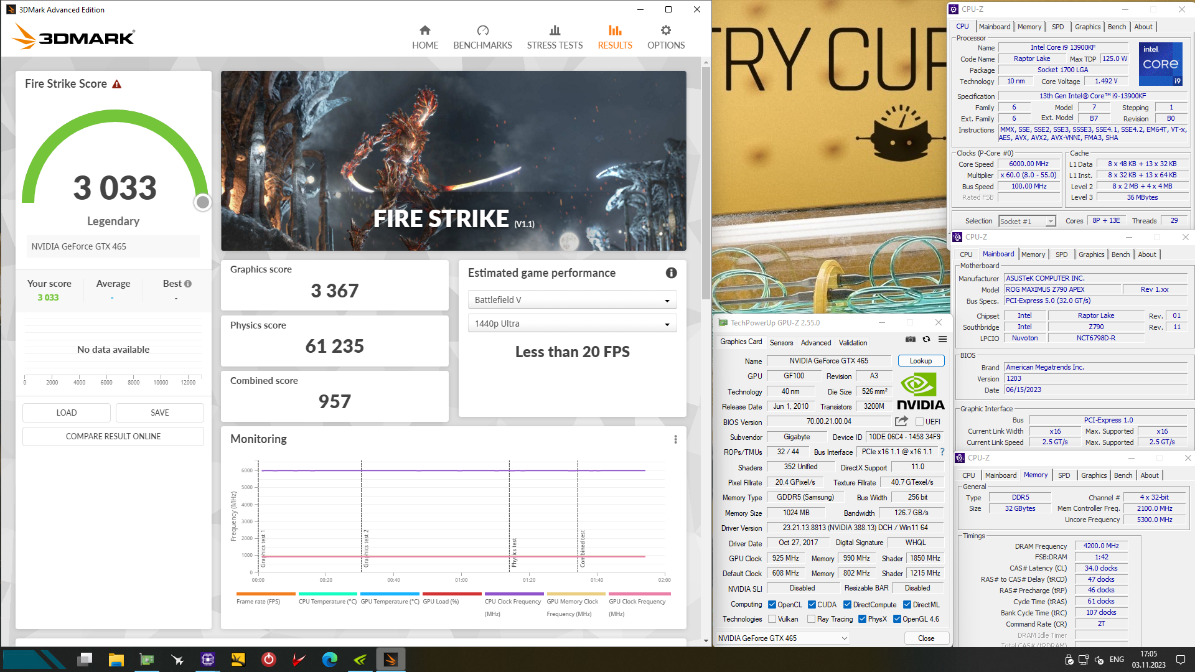Click the Lookup button in GPU-Z
This screenshot has width=1195, height=672.
tap(921, 361)
